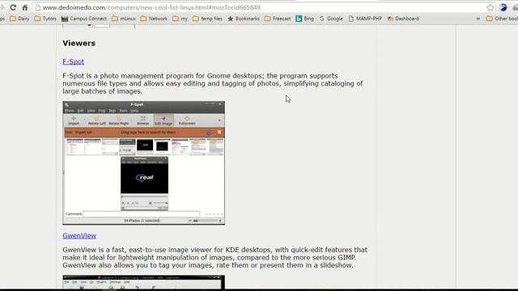The width and height of the screenshot is (518, 291).
Task: Click the Viewers heading text
Action: pos(79,43)
